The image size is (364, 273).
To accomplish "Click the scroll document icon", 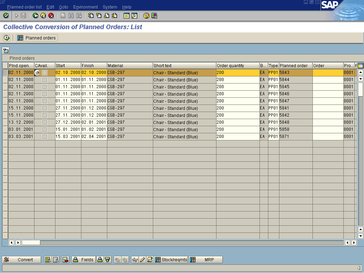I will pos(150,259).
